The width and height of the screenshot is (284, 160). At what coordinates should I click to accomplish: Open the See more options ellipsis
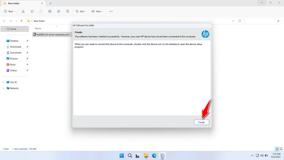coord(111,11)
